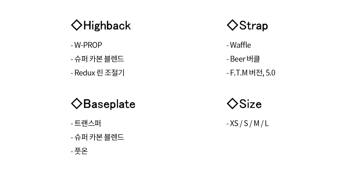Click the diamond icon beside Baseplate
The height and width of the screenshot is (175, 346).
[x=77, y=103]
